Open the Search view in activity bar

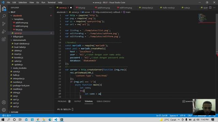pos(4,16)
